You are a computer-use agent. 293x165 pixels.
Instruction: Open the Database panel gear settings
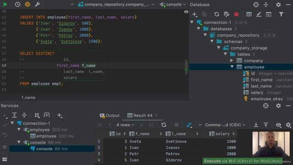pyautogui.click(x=278, y=5)
